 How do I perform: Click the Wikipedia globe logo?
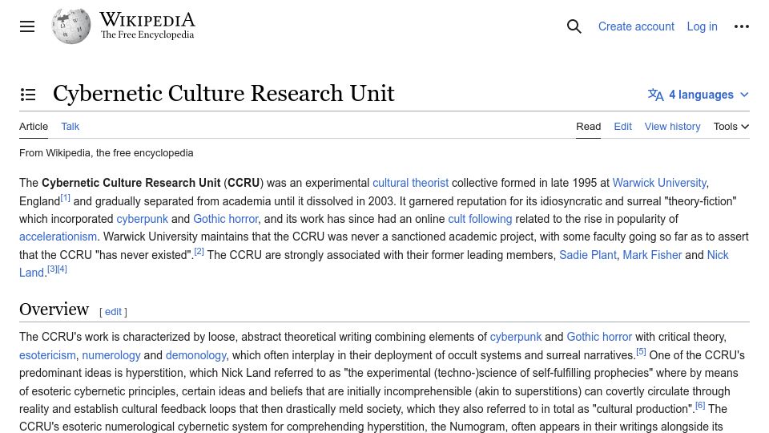point(71,26)
